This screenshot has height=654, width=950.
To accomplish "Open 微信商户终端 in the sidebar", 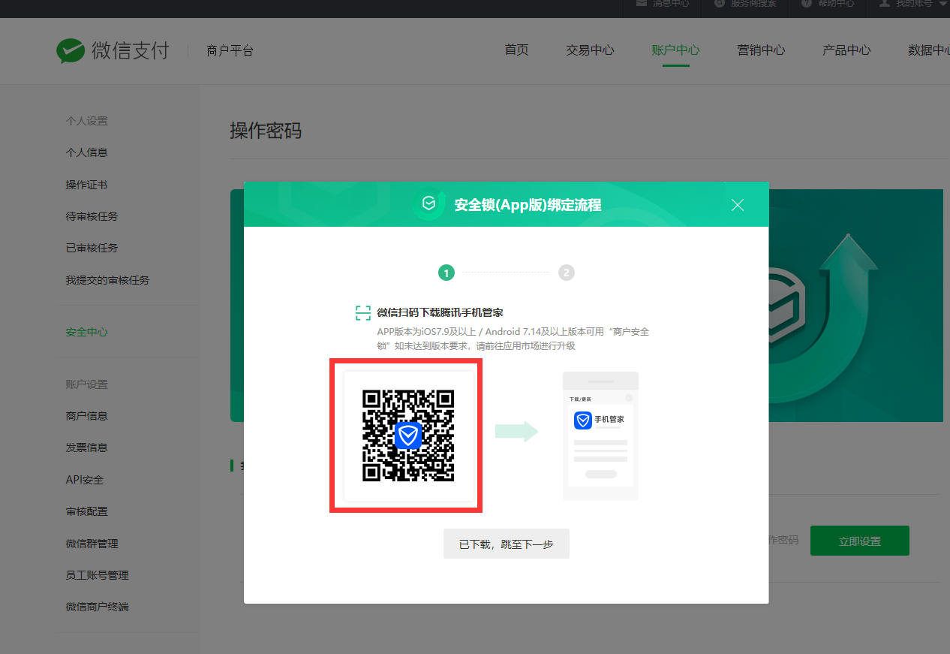I will point(97,607).
